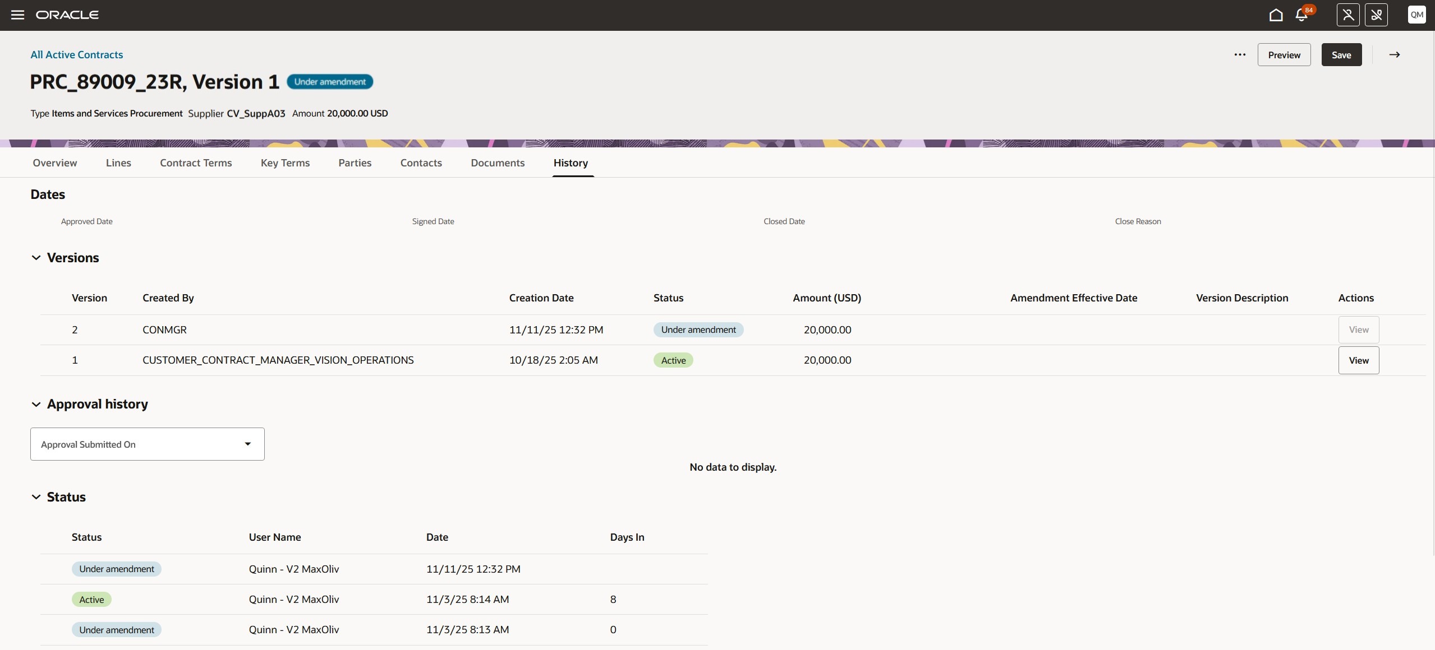Open the Lines tab
This screenshot has width=1435, height=650.
point(118,163)
